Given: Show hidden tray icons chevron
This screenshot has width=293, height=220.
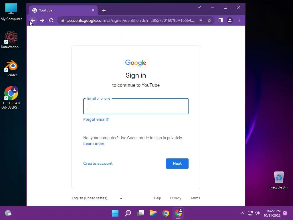Looking at the screenshot, I should [x=242, y=213].
